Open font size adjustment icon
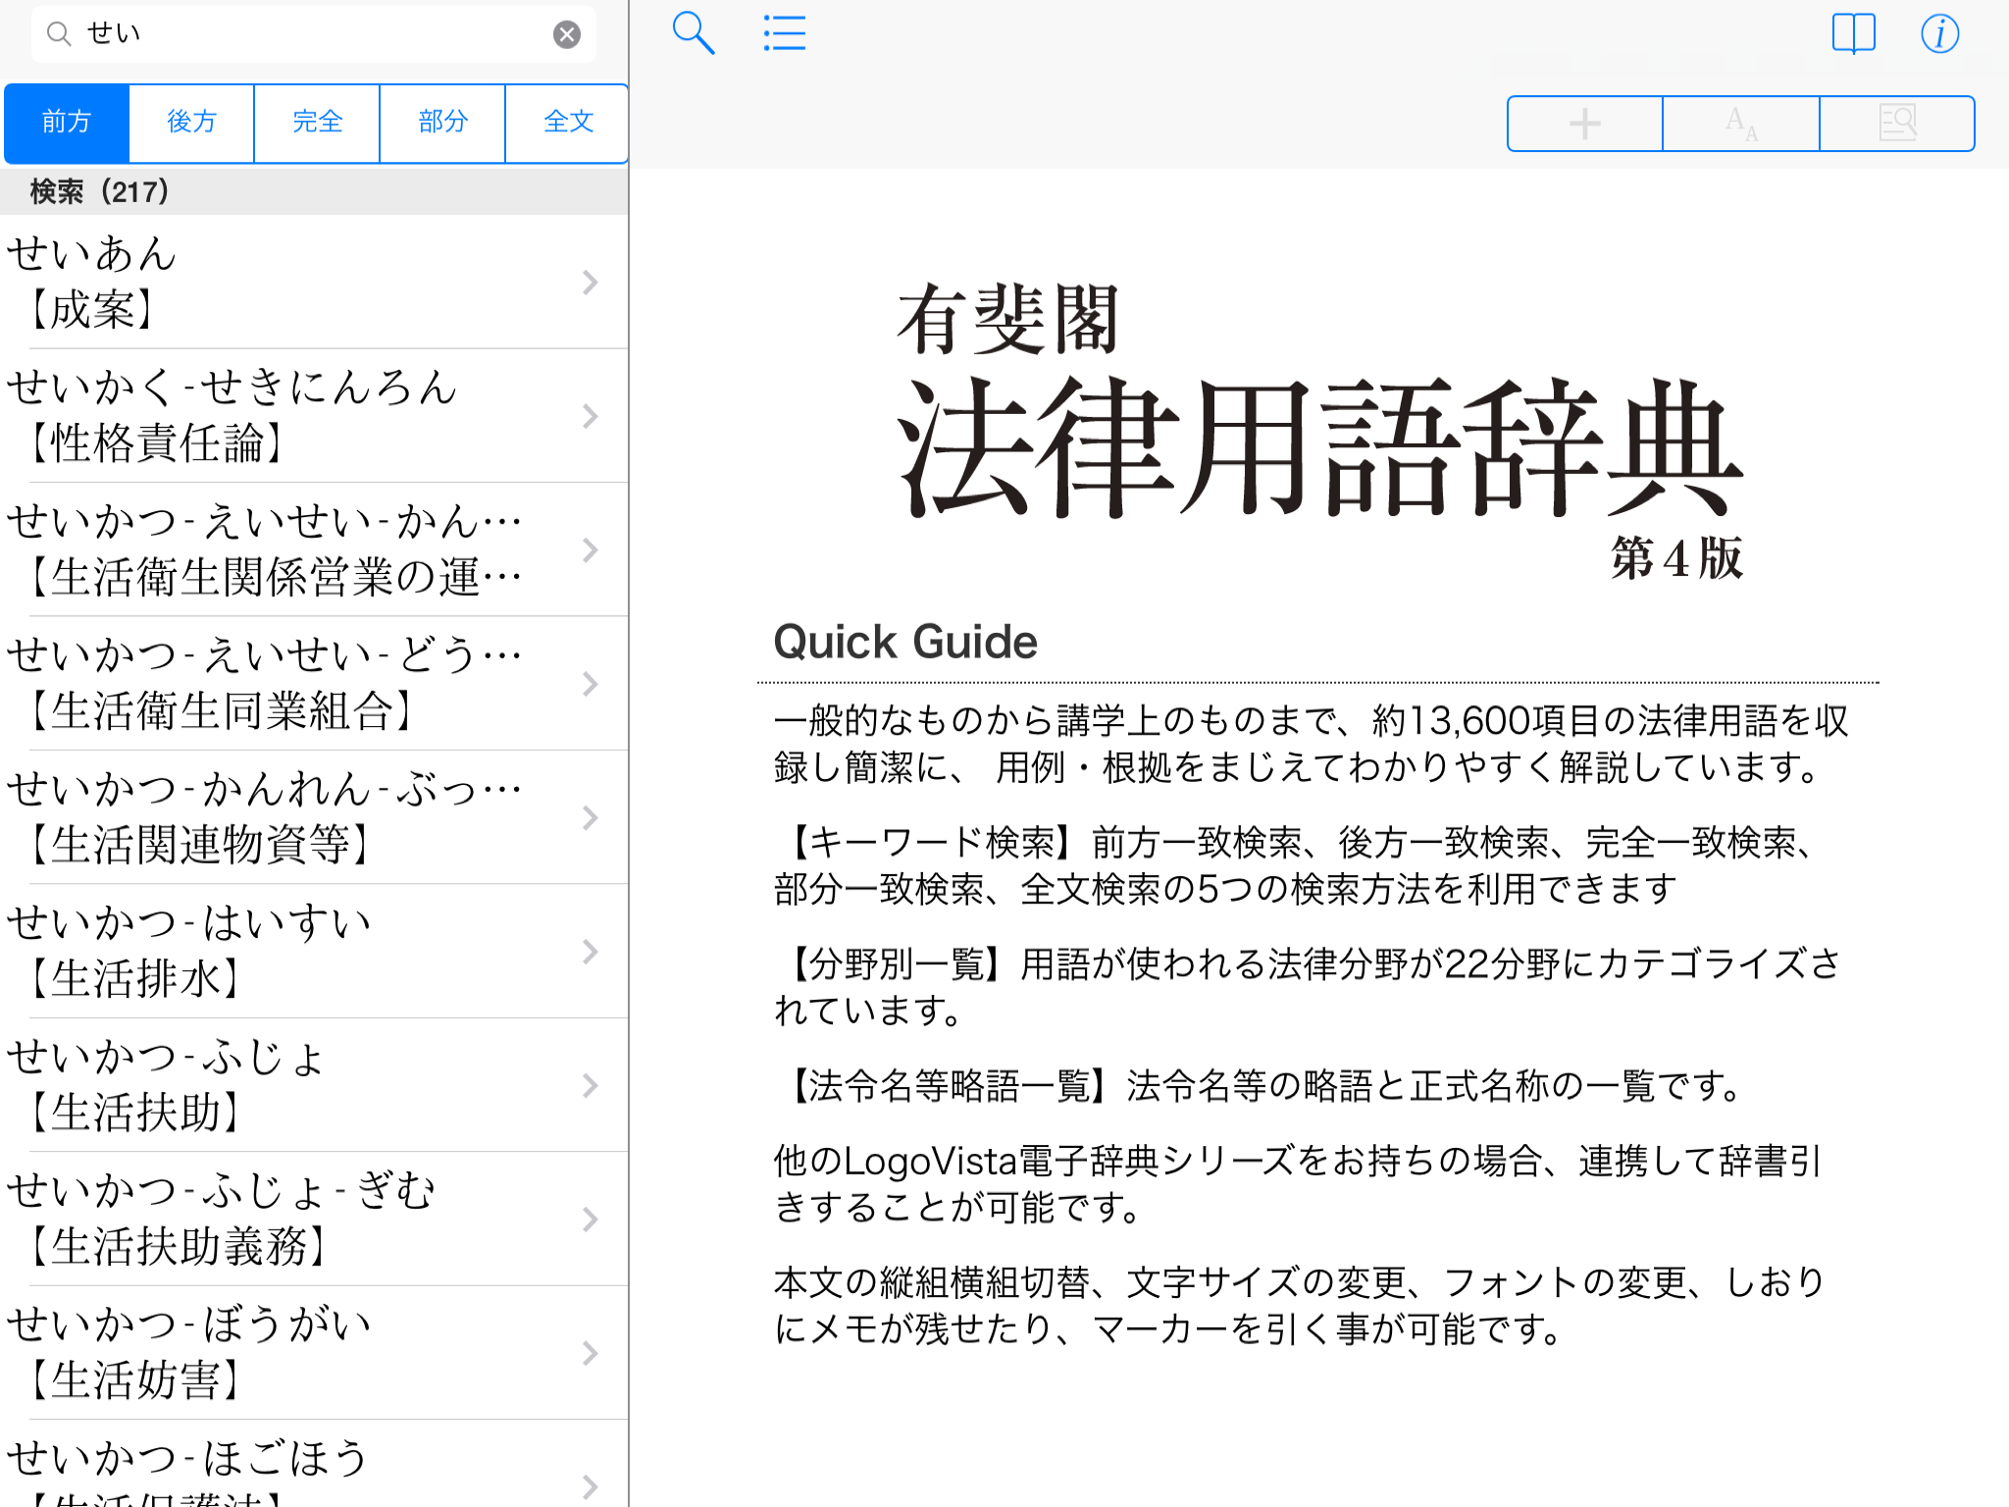This screenshot has height=1507, width=2009. tap(1741, 124)
